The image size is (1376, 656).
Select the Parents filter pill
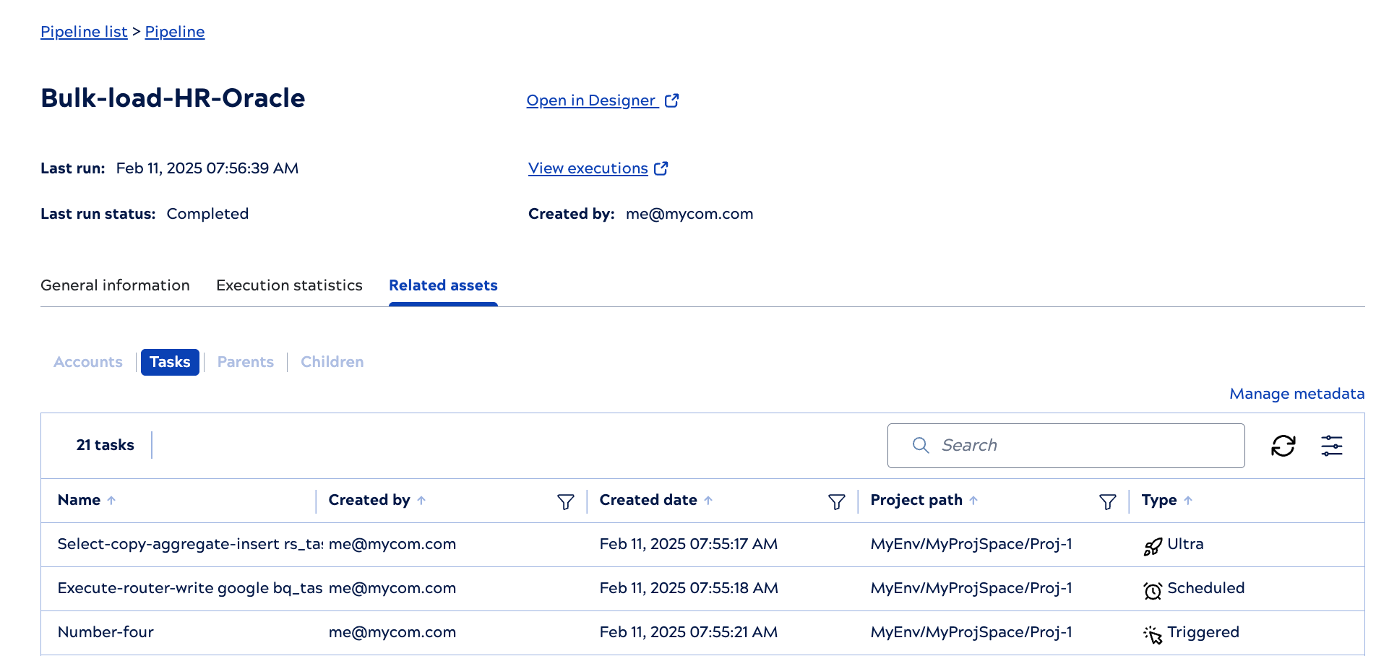click(245, 362)
